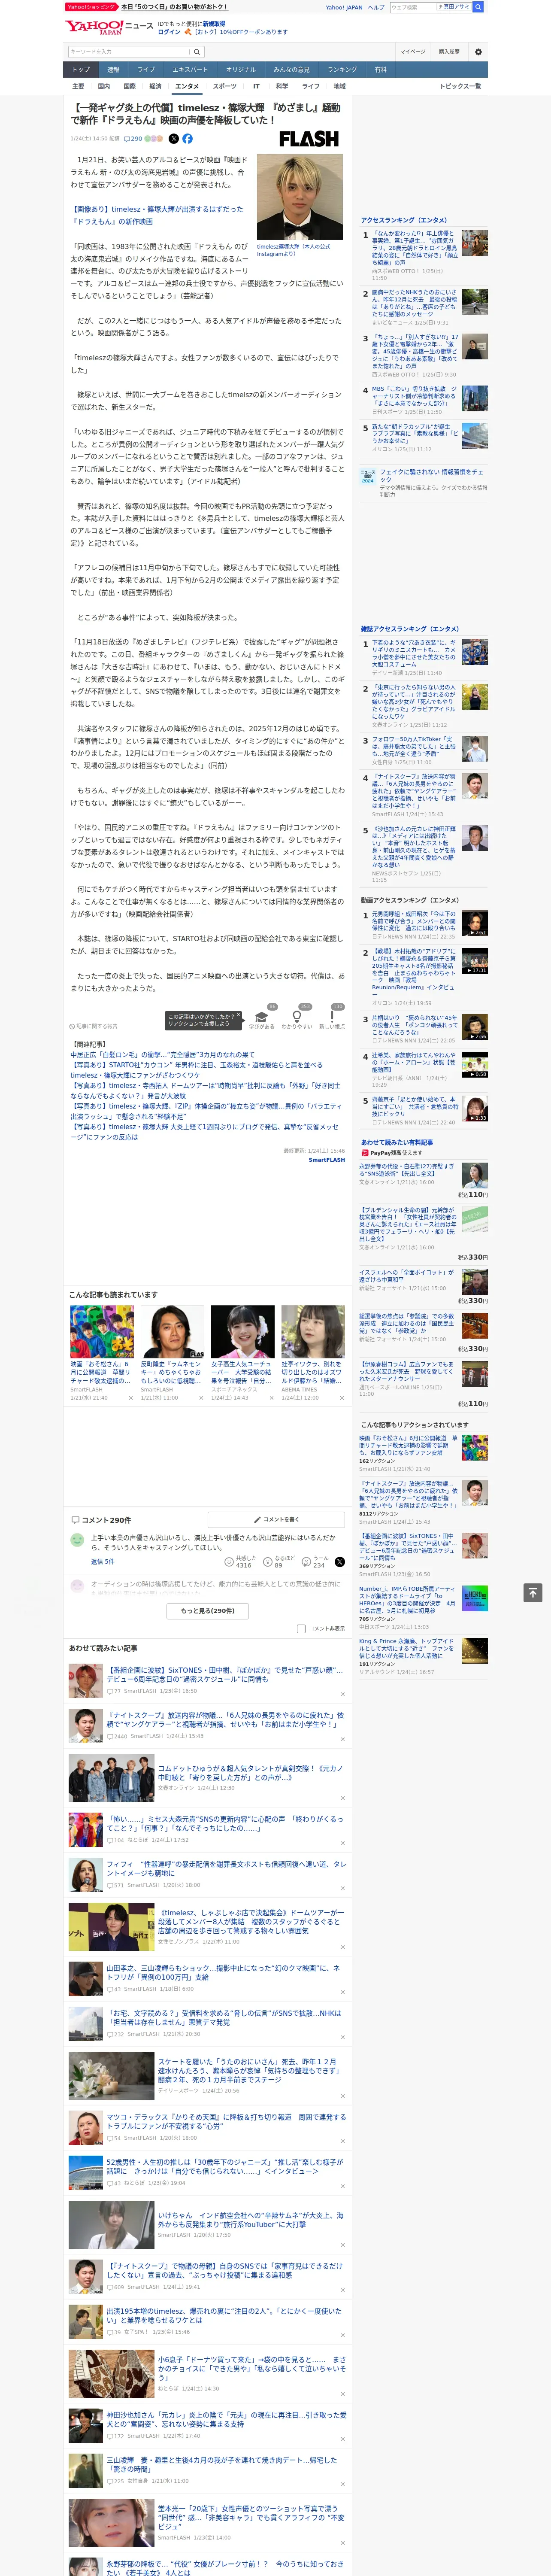
Task: Click the Yahoo!ショッピング badge at top
Action: click(x=91, y=7)
